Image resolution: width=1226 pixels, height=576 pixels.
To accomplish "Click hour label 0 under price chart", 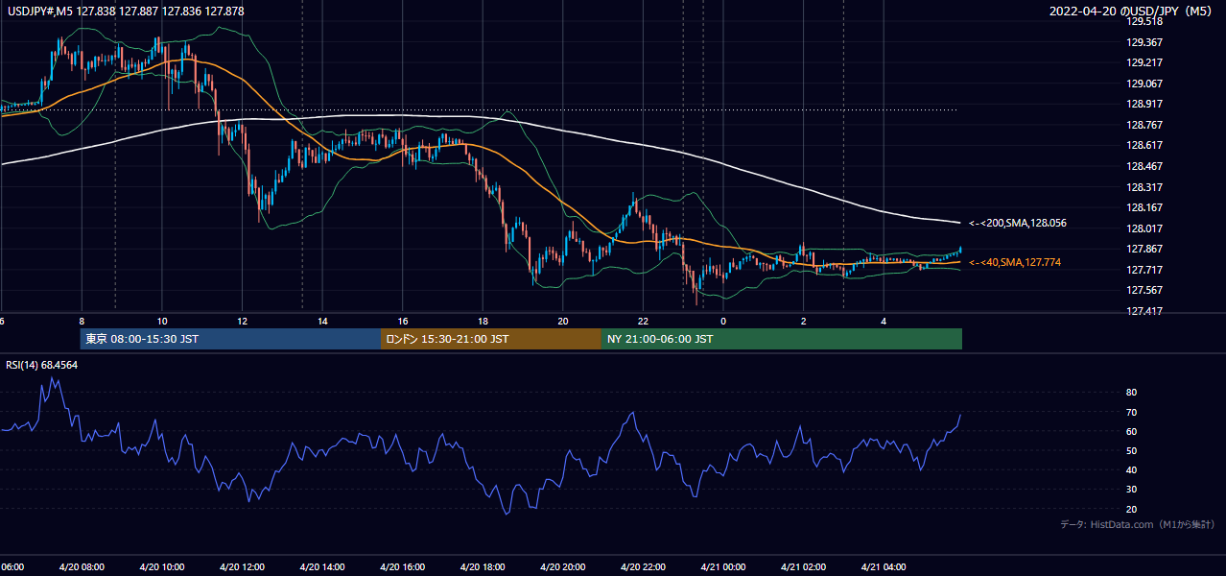I will tap(723, 321).
